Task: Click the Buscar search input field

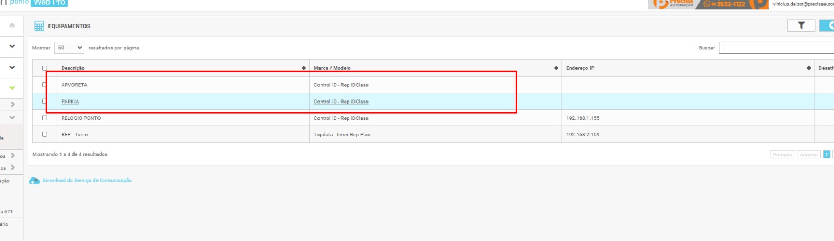Action: [x=777, y=48]
